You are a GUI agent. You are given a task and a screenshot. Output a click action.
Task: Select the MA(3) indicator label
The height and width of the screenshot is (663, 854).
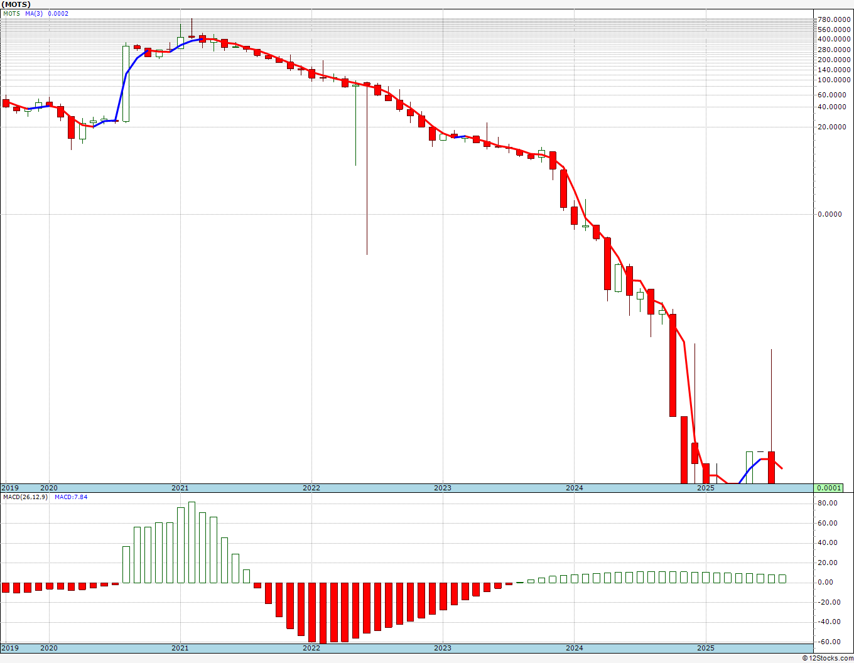click(x=34, y=14)
